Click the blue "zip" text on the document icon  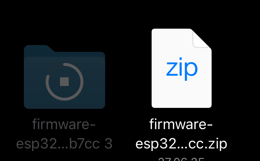182,69
